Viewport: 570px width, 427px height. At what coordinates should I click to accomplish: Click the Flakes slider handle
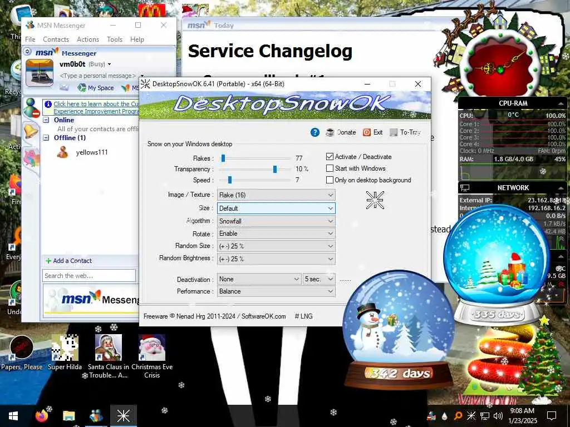point(223,158)
